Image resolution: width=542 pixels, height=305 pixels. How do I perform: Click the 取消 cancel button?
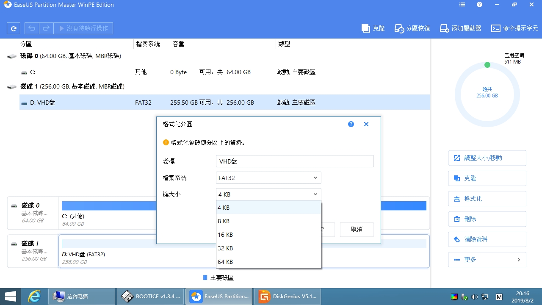(x=357, y=229)
